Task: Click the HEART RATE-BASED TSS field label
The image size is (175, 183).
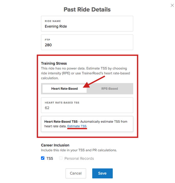Action: 62,102
